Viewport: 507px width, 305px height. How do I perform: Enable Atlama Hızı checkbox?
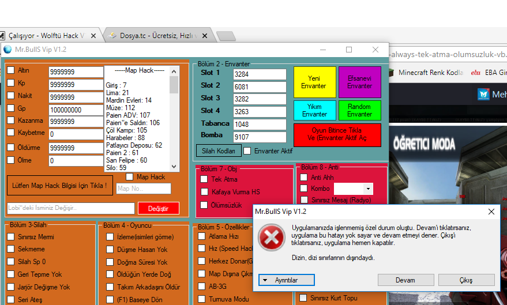201,236
